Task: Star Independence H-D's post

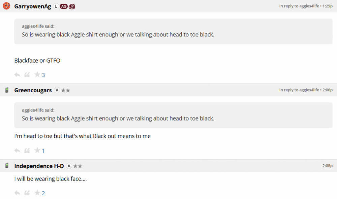Action: click(x=37, y=193)
